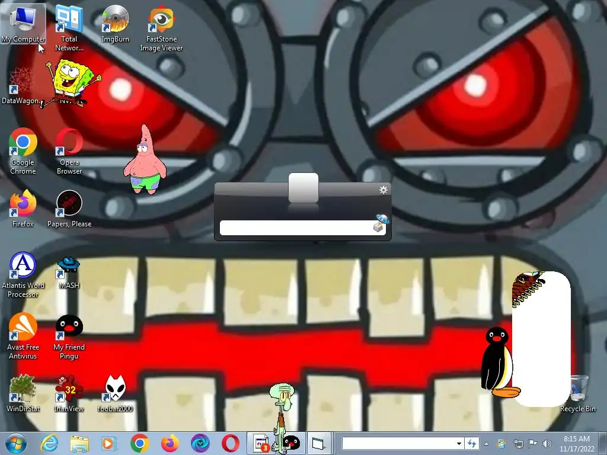The image size is (607, 455).
Task: Click the Patrick Star desktop character
Action: pos(145,159)
